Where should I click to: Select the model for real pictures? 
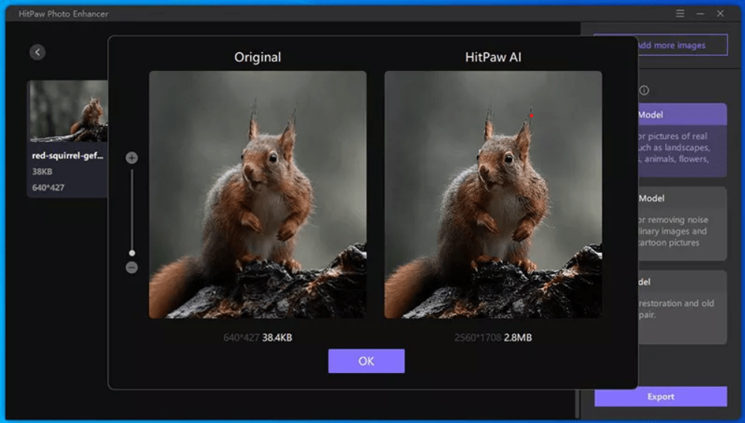pos(682,140)
